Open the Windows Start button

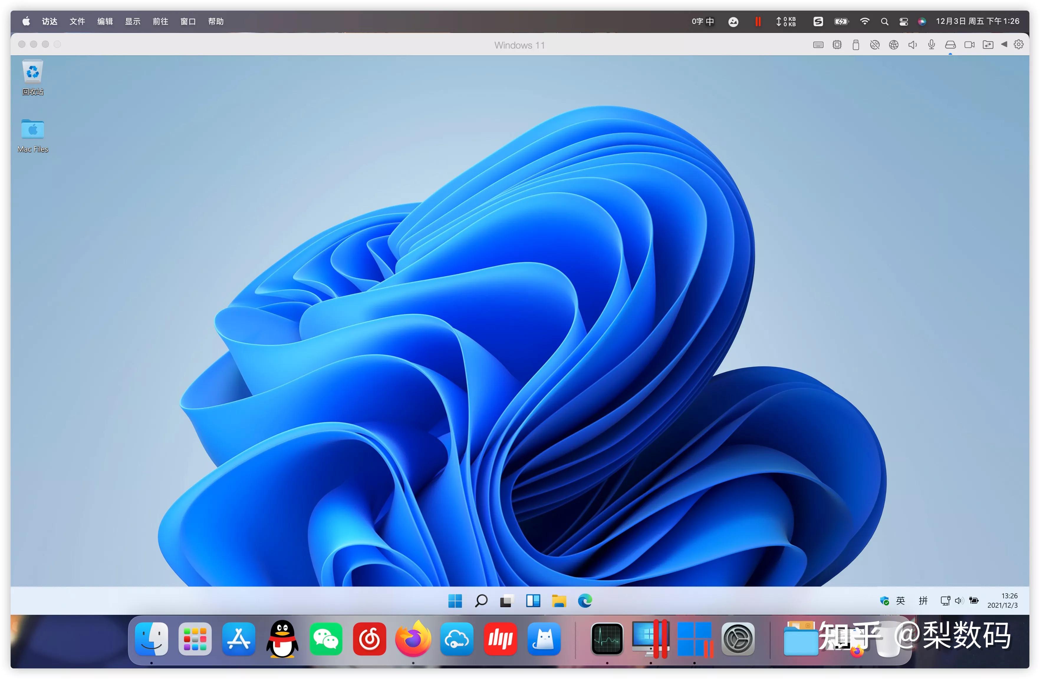pos(455,601)
